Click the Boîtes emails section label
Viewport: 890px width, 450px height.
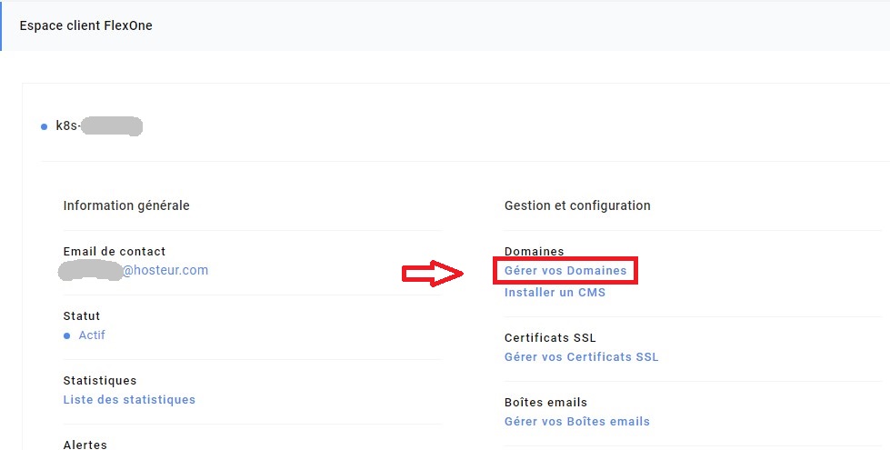(x=545, y=403)
